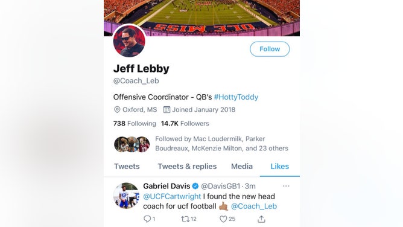Open the #HottyToddy hashtag link
Viewport: 403px width, 227px height.
(x=236, y=97)
